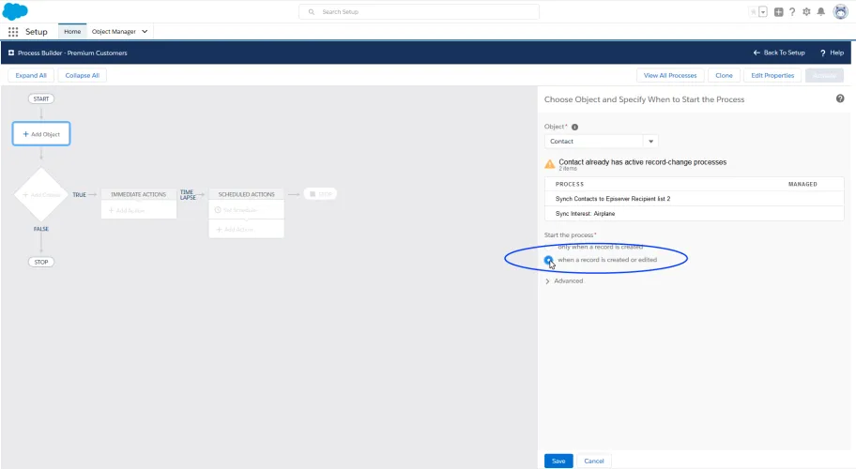
Task: Switch to the Home tab
Action: pyautogui.click(x=72, y=32)
